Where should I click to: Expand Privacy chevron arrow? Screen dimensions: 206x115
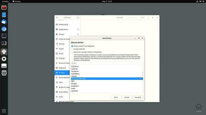tap(78, 34)
